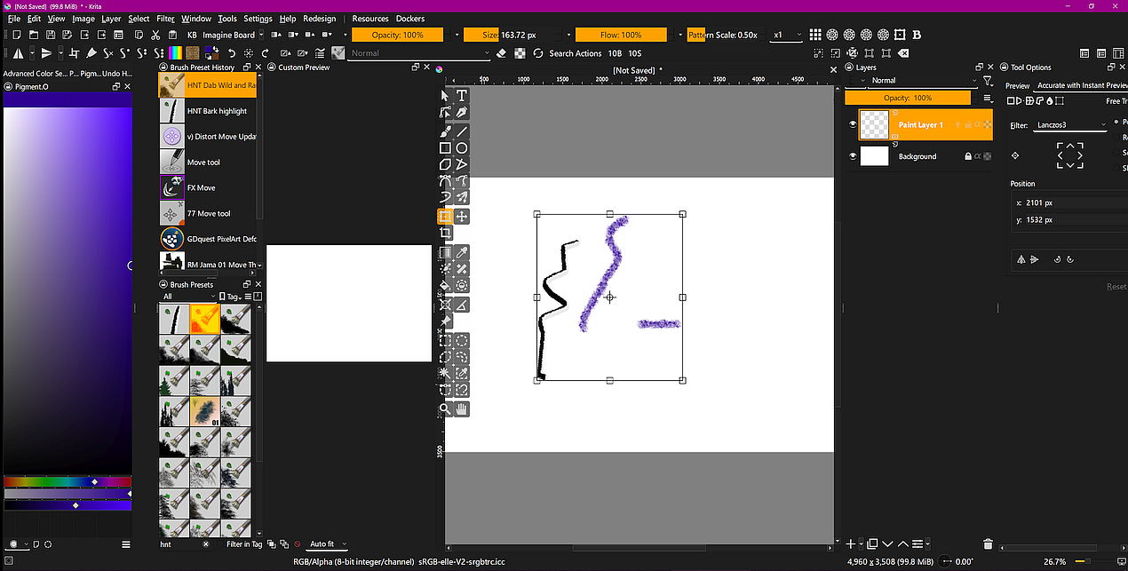Pick the Move tool in the toolbox
The image size is (1128, 571).
(462, 217)
